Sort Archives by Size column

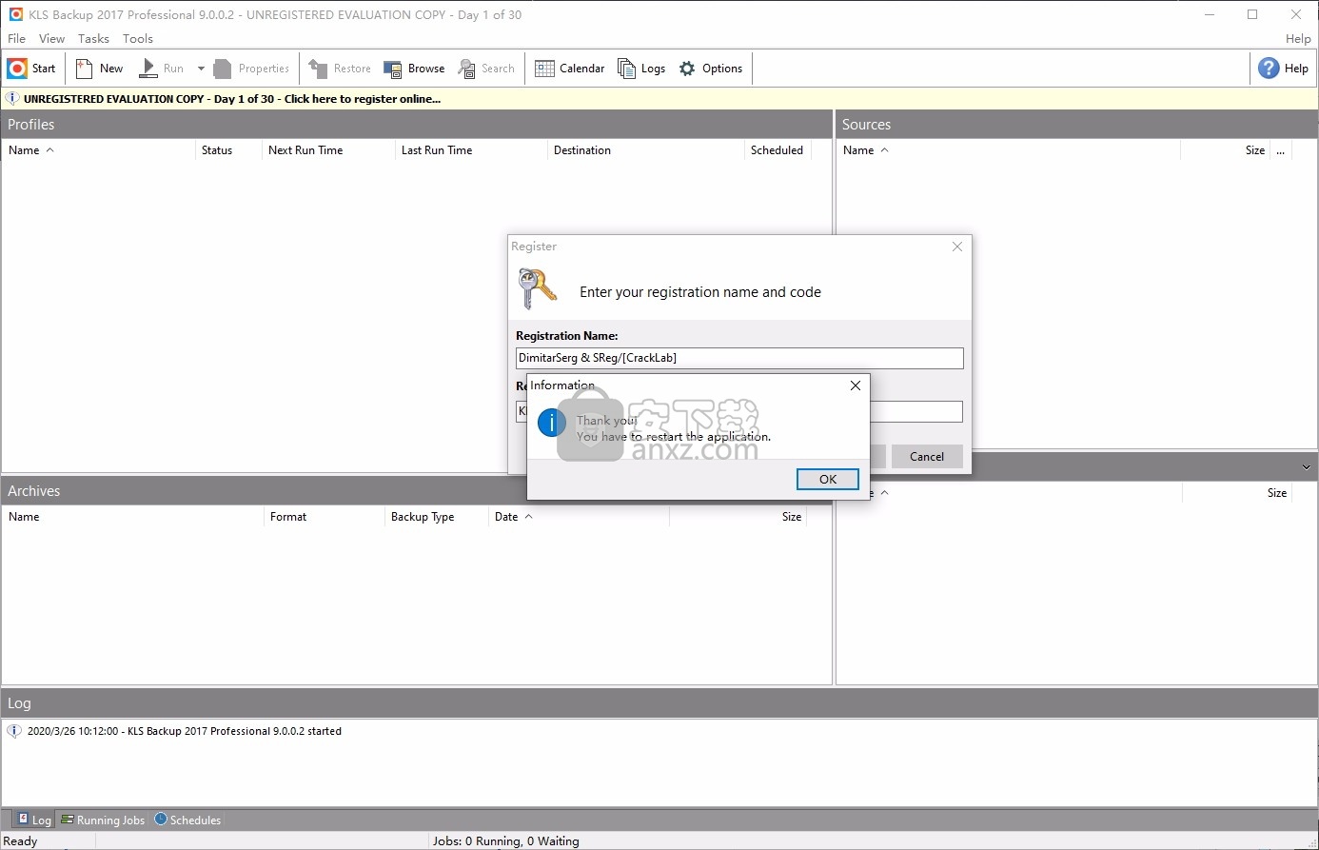tap(738, 517)
